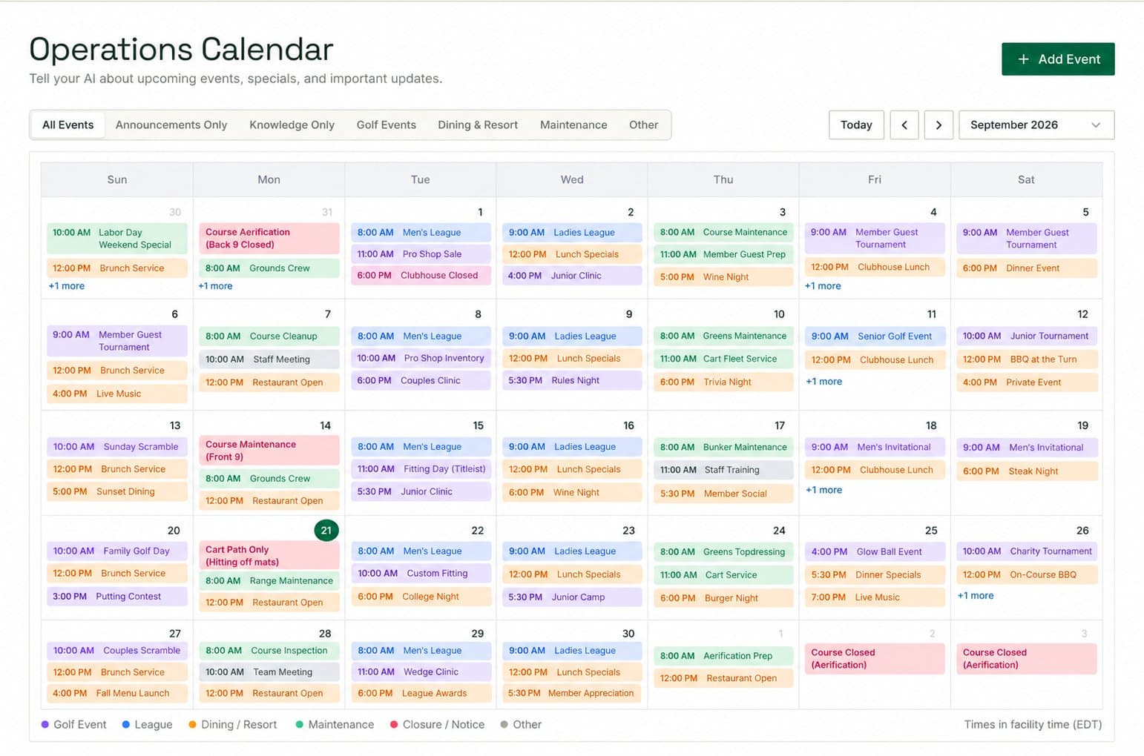1144x756 pixels.
Task: Open the Clubhouse Closed 6:00 PM event
Action: coord(421,276)
